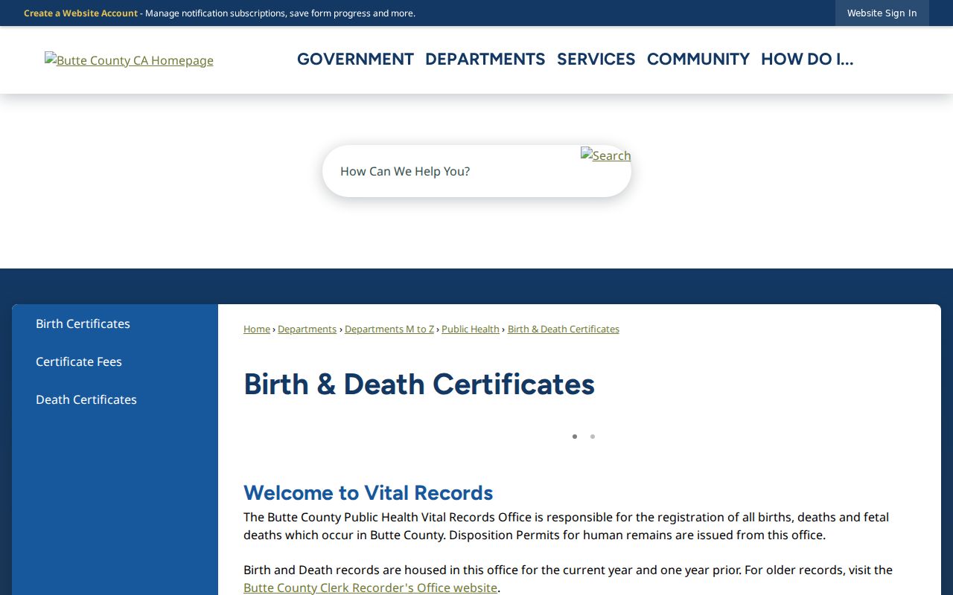Go to Public Health breadcrumb link
The height and width of the screenshot is (595, 953).
[471, 329]
